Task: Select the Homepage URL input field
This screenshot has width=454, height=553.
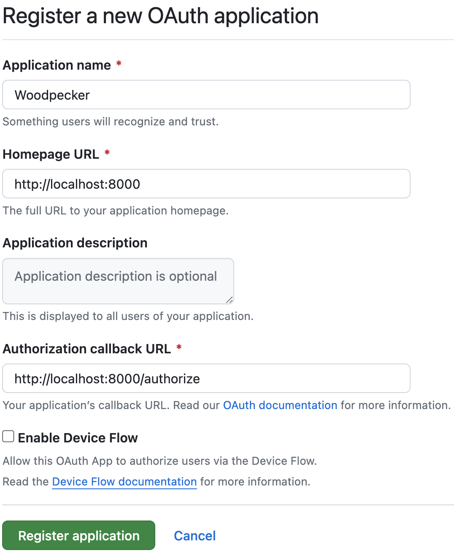Action: click(x=206, y=184)
